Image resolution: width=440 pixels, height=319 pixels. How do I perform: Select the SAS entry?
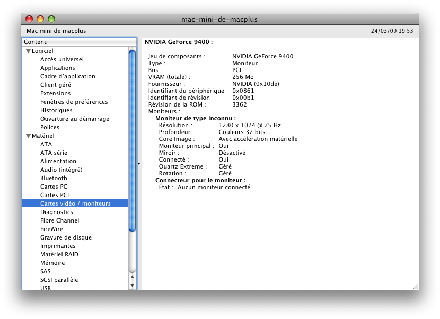tap(45, 271)
